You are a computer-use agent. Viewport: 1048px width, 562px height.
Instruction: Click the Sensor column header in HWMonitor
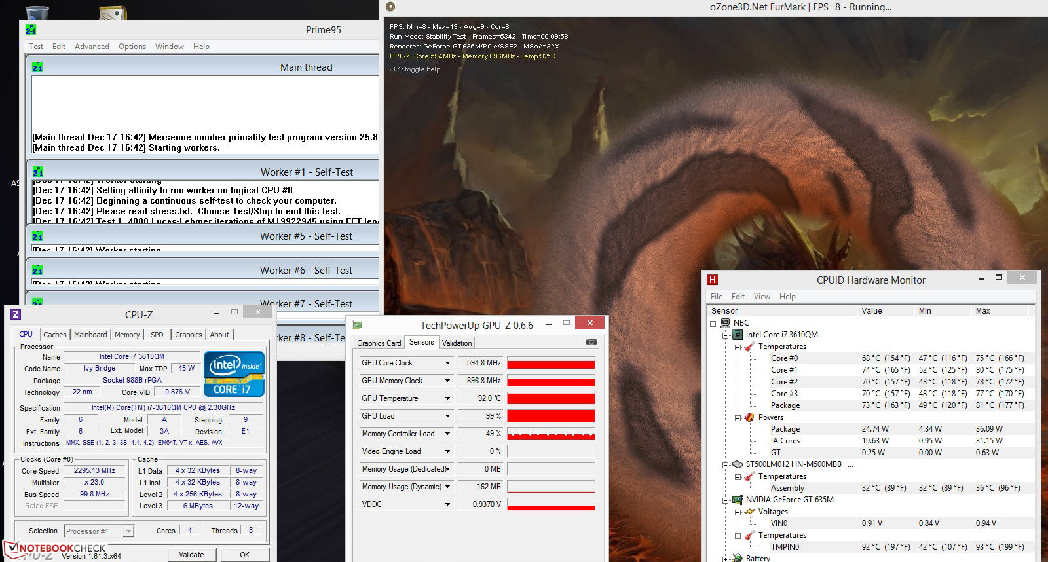[783, 311]
